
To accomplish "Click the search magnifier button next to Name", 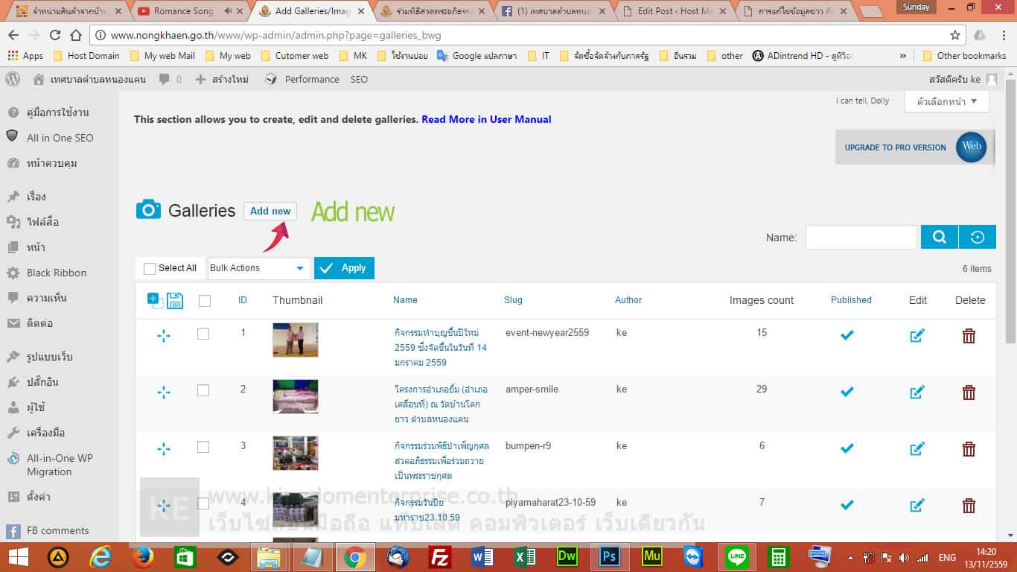I will (939, 237).
